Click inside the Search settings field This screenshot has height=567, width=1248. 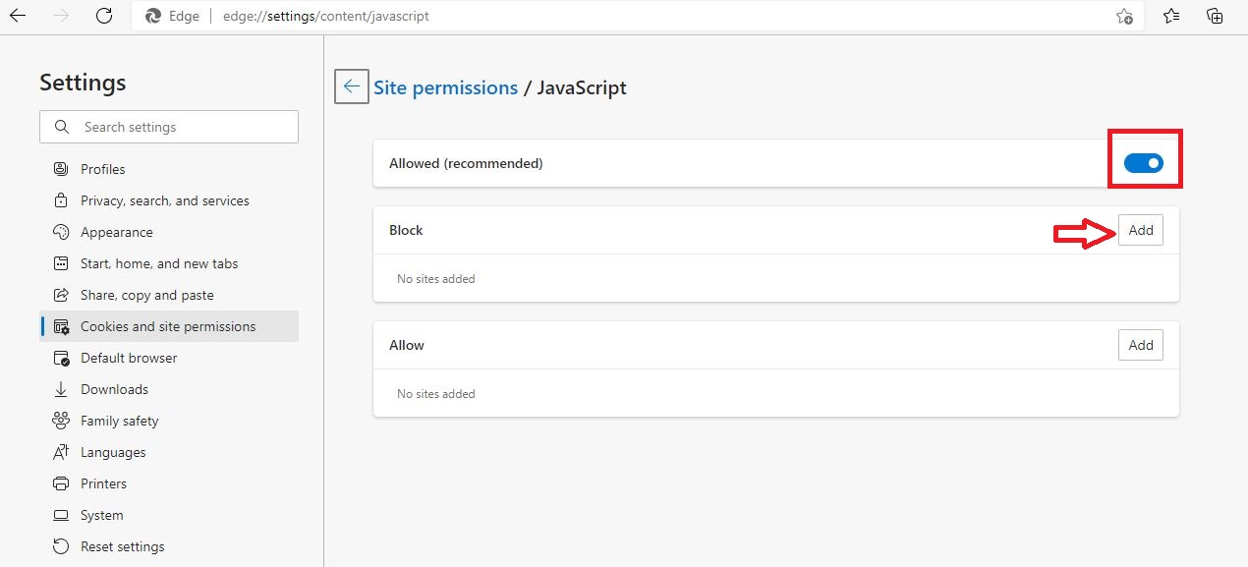[x=167, y=126]
